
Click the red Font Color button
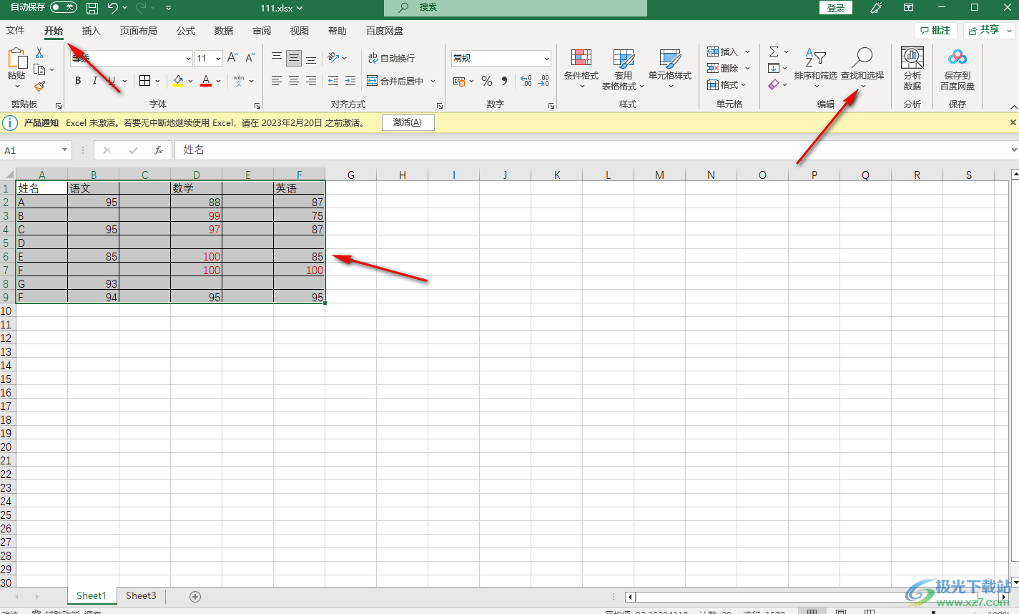click(x=206, y=81)
